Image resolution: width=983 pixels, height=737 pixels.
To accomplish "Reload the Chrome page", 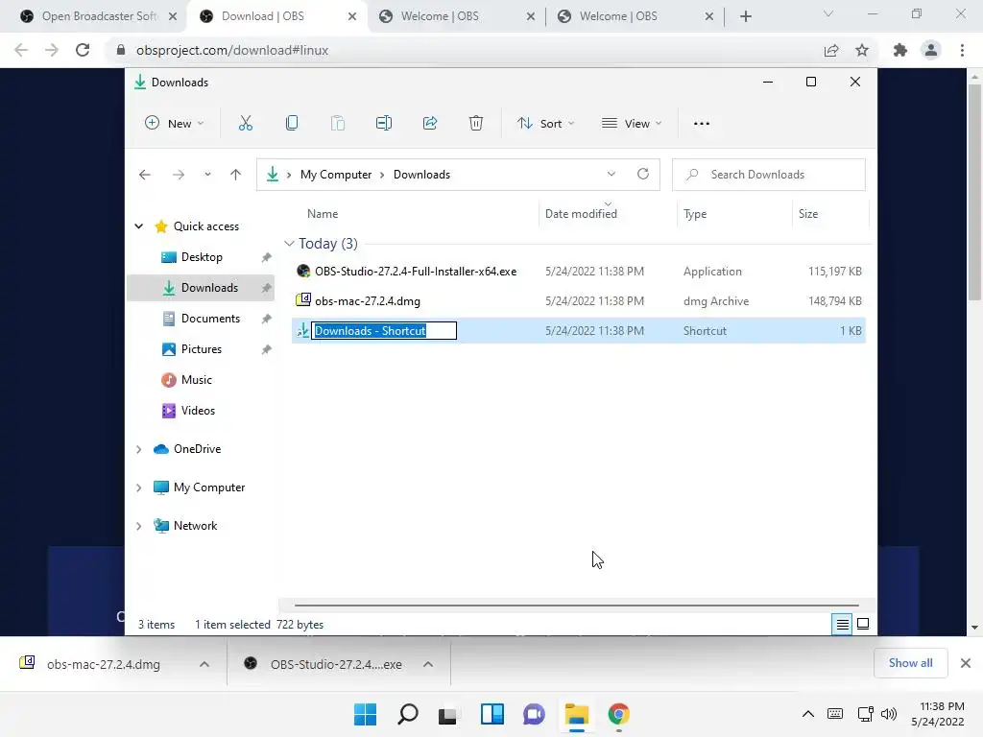I will click(x=83, y=50).
